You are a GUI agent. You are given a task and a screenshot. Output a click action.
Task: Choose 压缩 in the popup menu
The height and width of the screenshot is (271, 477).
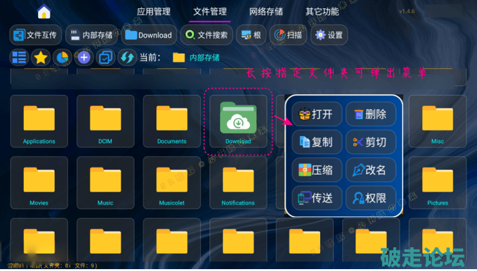317,170
